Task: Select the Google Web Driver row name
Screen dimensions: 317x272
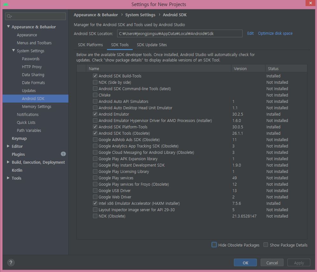Action: tap(115, 197)
